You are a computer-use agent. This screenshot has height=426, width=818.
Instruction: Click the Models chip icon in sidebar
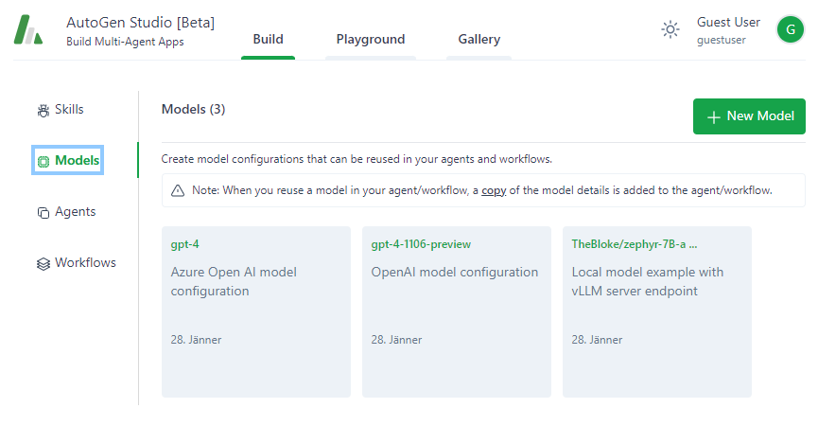tap(44, 161)
